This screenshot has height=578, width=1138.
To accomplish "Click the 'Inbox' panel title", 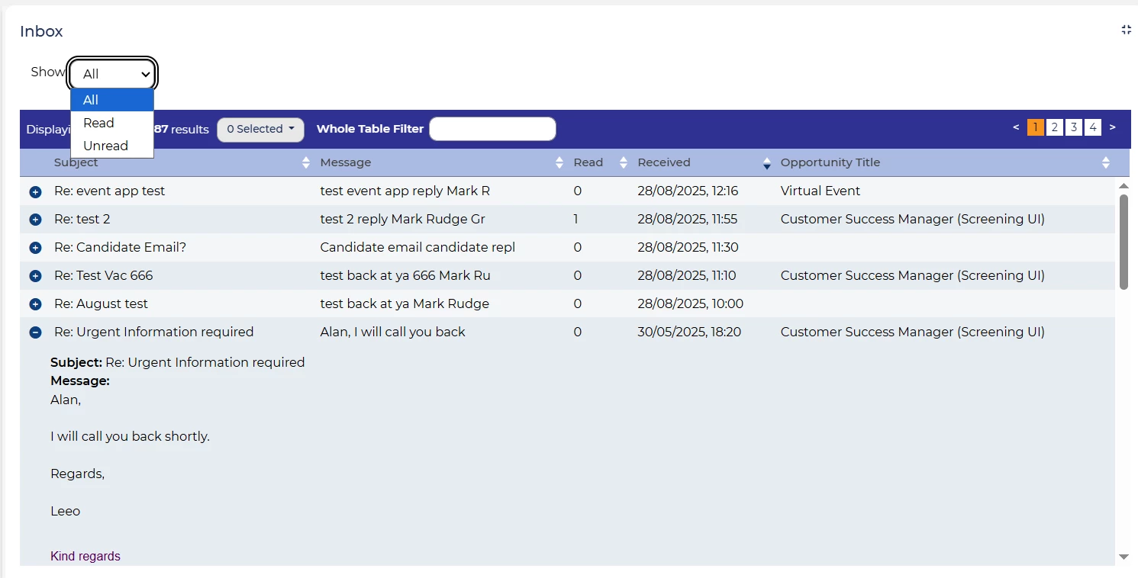I will [x=41, y=31].
